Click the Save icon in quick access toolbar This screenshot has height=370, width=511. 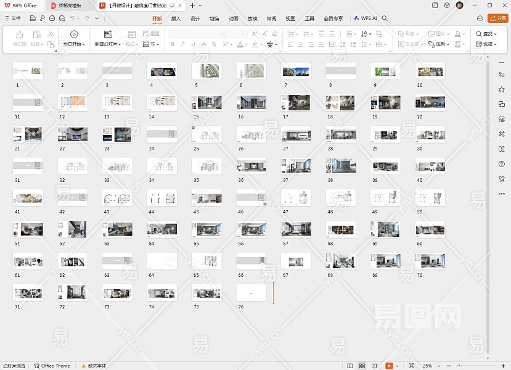point(33,18)
